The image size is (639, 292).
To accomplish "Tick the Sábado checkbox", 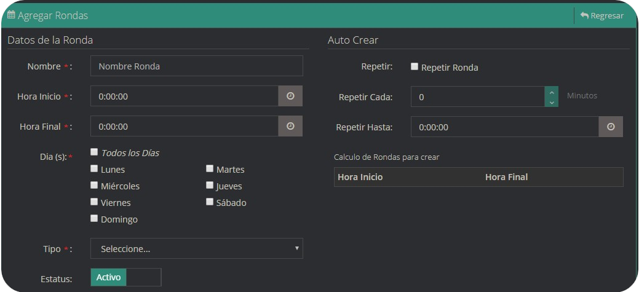I will click(x=210, y=202).
